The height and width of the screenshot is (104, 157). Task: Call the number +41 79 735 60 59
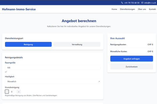coord(132,3)
